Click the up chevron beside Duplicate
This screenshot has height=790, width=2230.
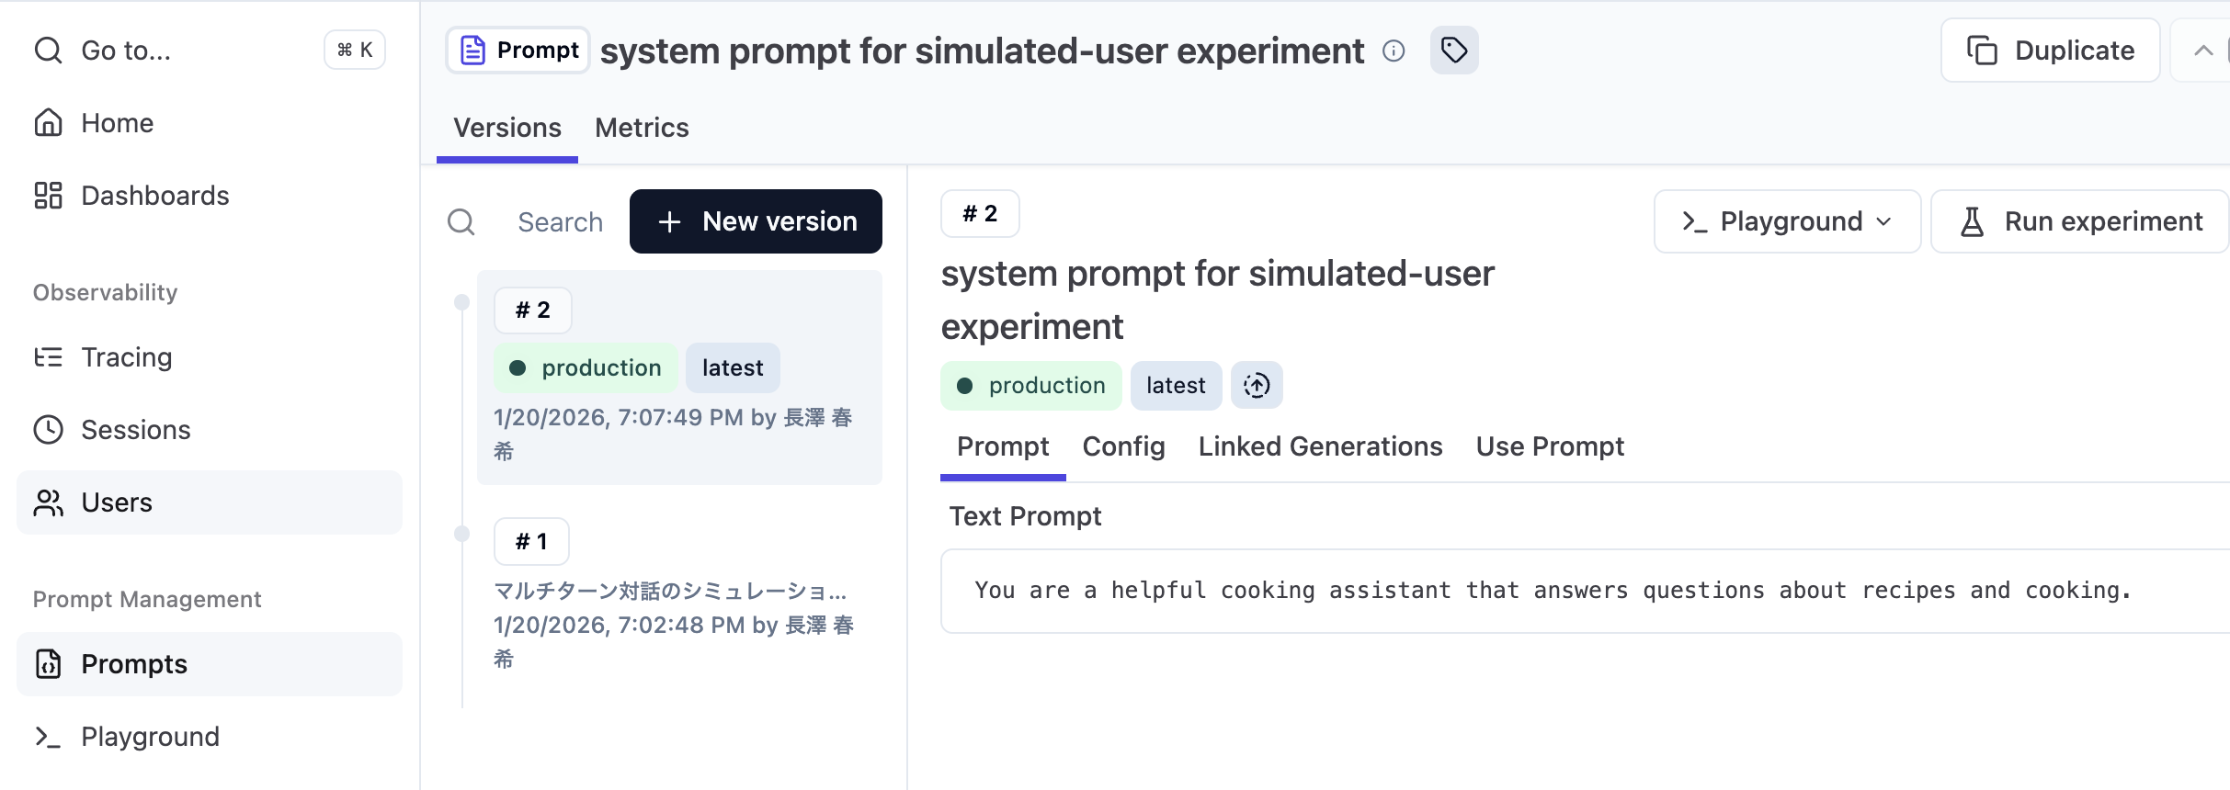(x=2202, y=51)
